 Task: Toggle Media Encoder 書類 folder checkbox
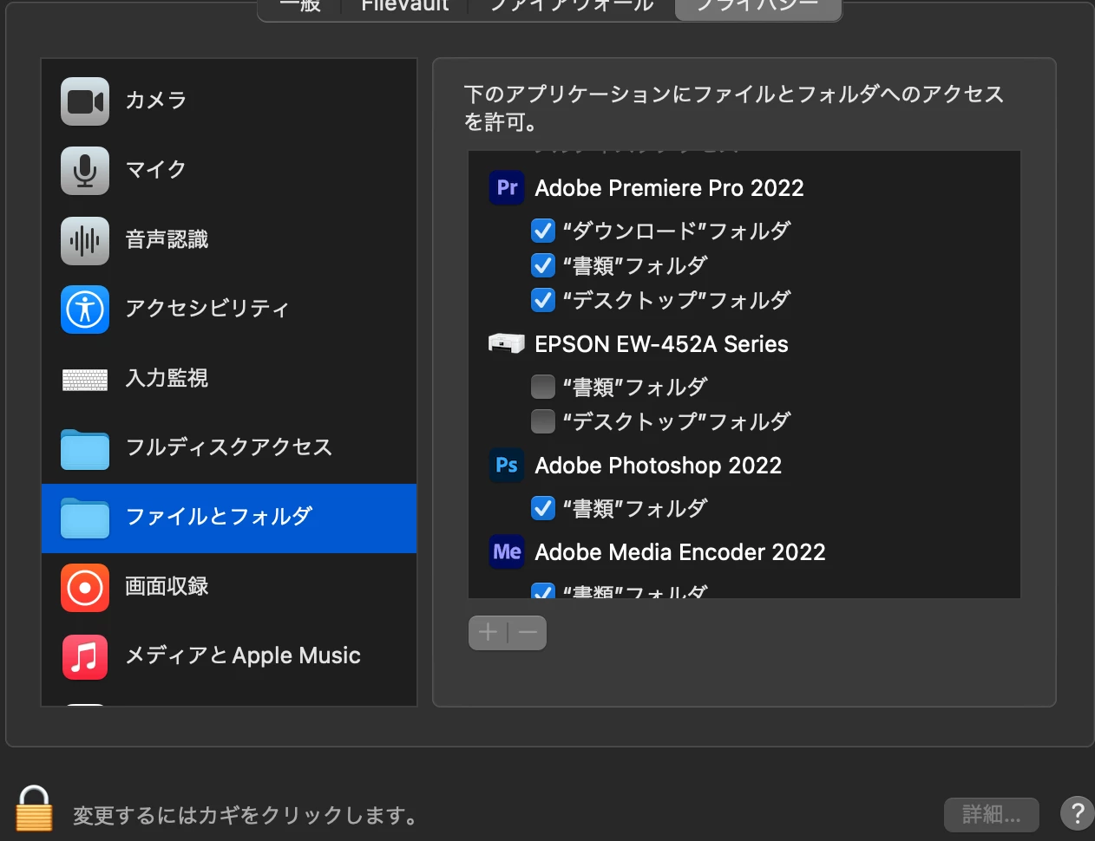click(543, 591)
